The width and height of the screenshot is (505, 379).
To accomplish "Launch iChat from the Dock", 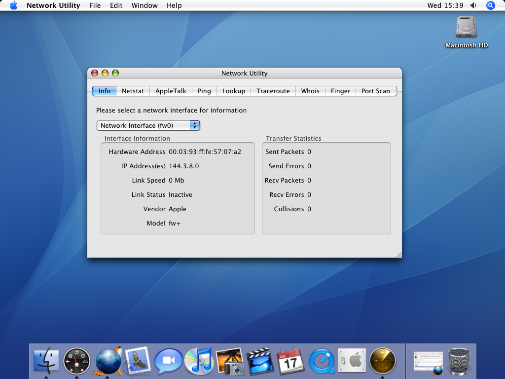I will (x=169, y=361).
